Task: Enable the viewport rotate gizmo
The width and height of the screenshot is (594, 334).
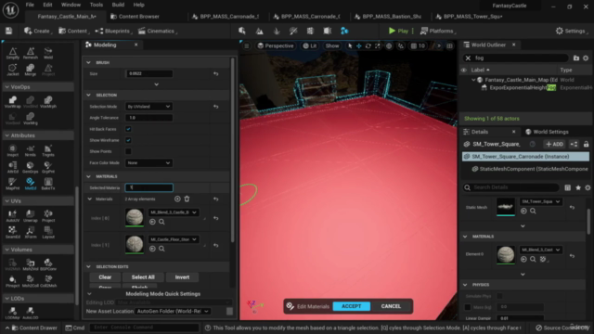Action: tap(368, 45)
